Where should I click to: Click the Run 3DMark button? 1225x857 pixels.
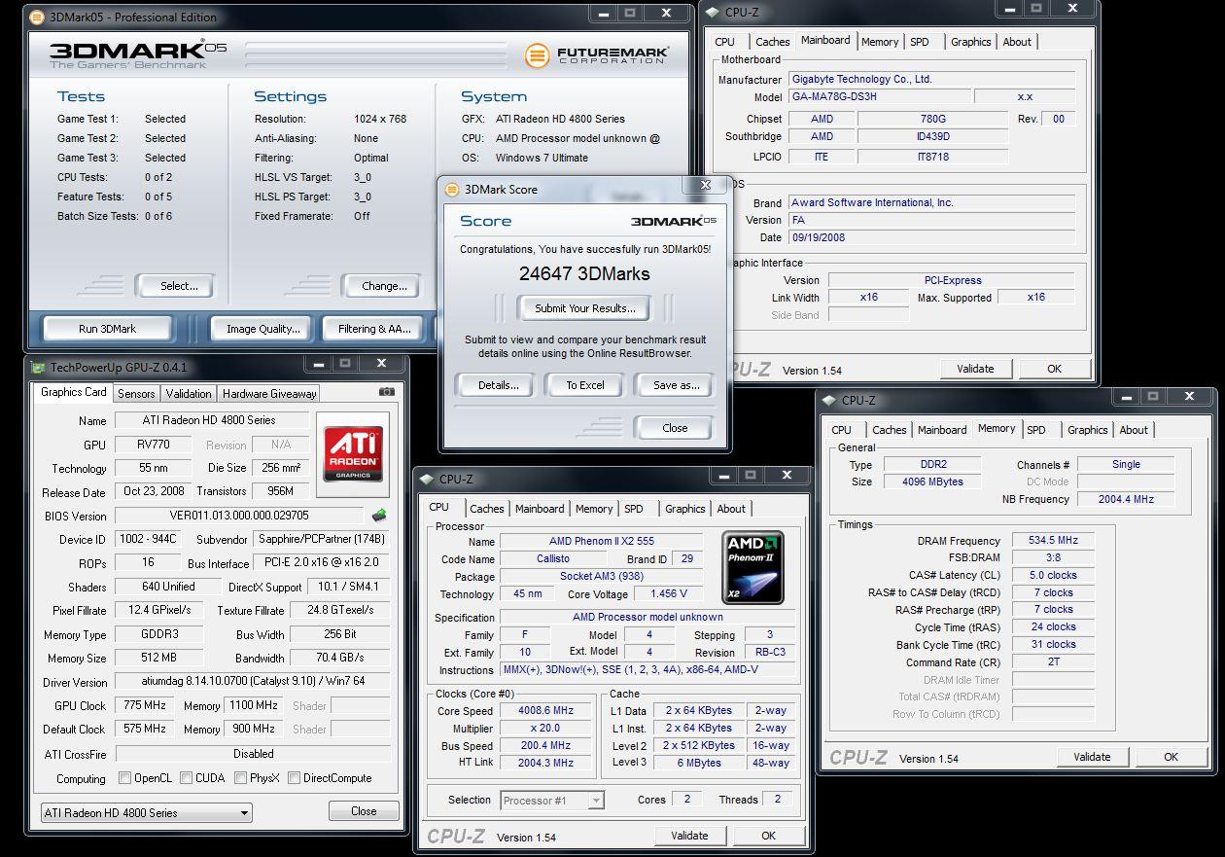pos(107,329)
